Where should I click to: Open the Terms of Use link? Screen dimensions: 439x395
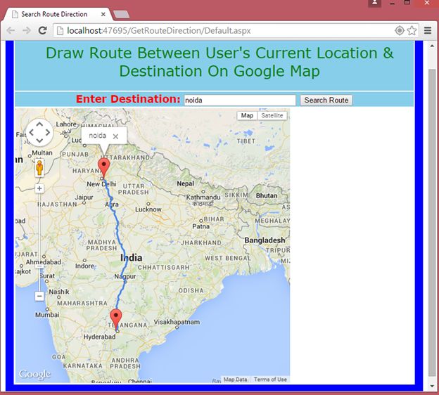pyautogui.click(x=270, y=380)
